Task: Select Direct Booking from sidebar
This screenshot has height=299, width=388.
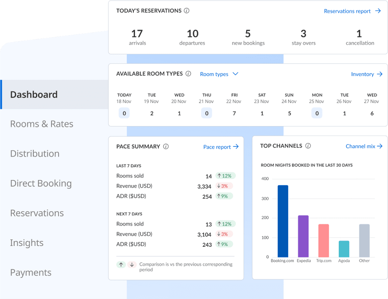Action: 41,183
